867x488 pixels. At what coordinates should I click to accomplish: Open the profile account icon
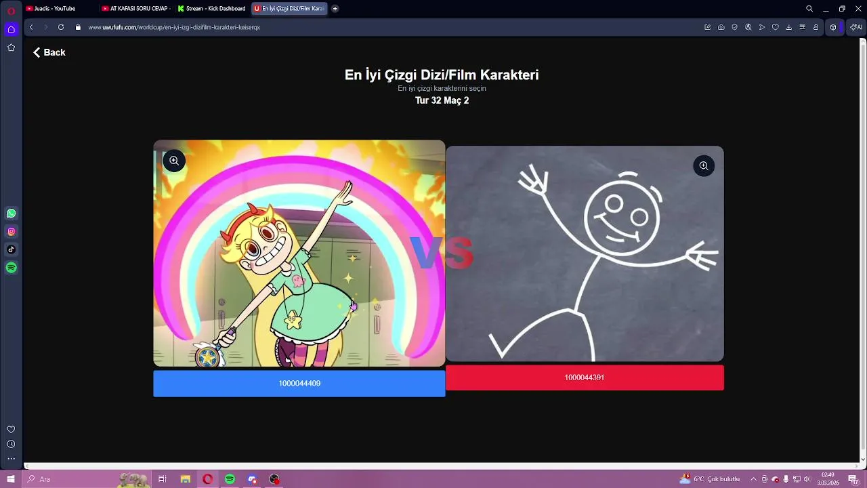pyautogui.click(x=816, y=27)
